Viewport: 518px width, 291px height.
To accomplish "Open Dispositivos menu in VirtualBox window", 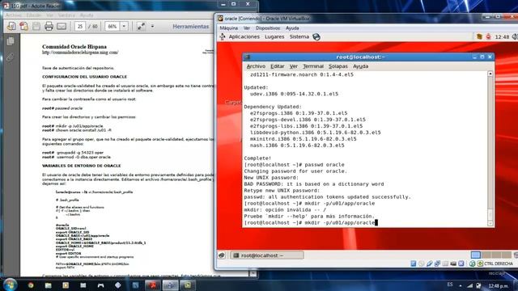I will [x=268, y=28].
